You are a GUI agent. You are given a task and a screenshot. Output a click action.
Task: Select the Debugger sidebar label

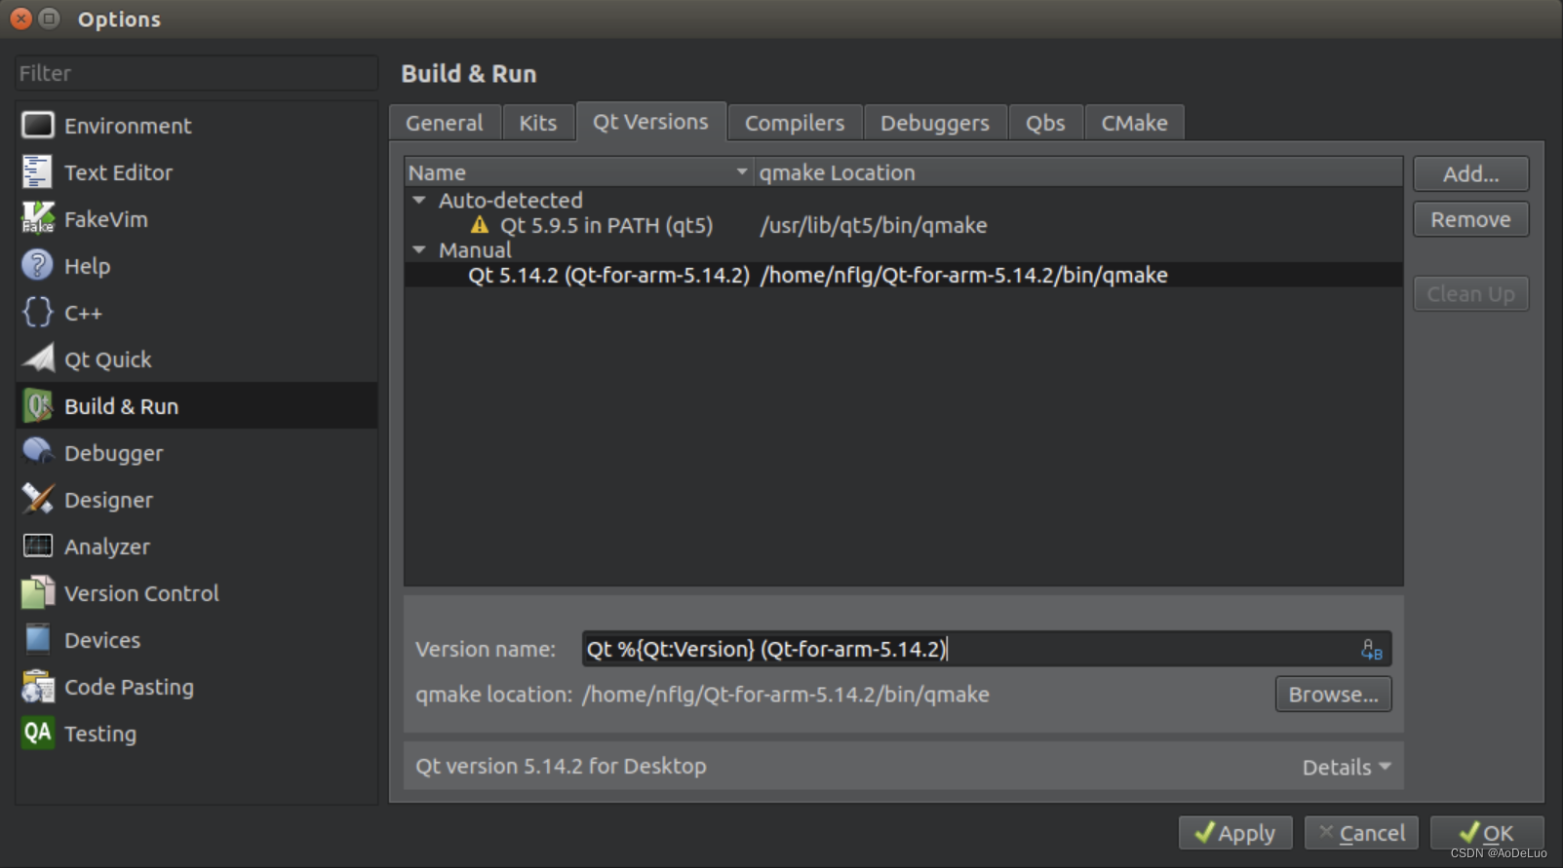pyautogui.click(x=113, y=453)
